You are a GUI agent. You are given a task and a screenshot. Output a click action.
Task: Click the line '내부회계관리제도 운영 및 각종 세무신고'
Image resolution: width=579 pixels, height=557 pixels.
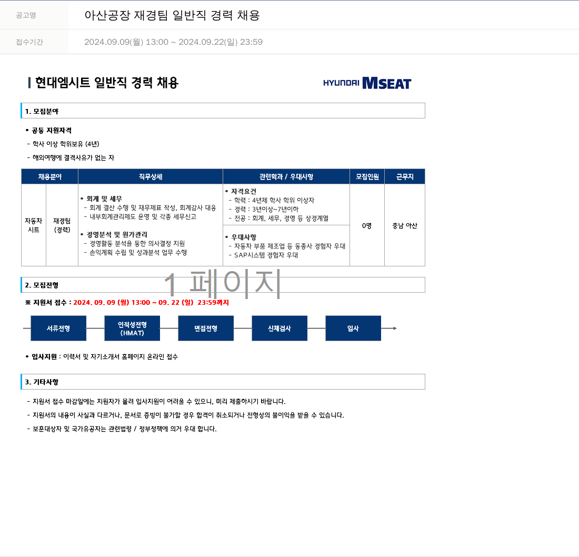point(143,217)
